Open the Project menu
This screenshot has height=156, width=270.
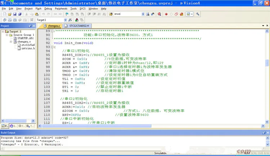(28, 9)
